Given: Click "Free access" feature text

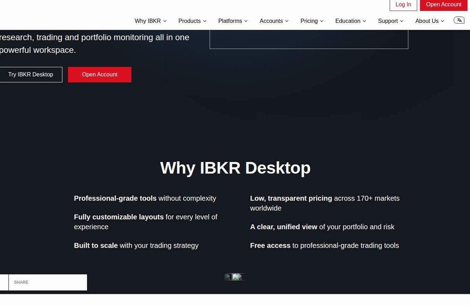Looking at the screenshot, I should 325,246.
